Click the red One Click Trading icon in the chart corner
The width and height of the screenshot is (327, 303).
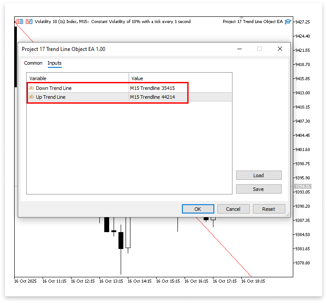[20, 21]
